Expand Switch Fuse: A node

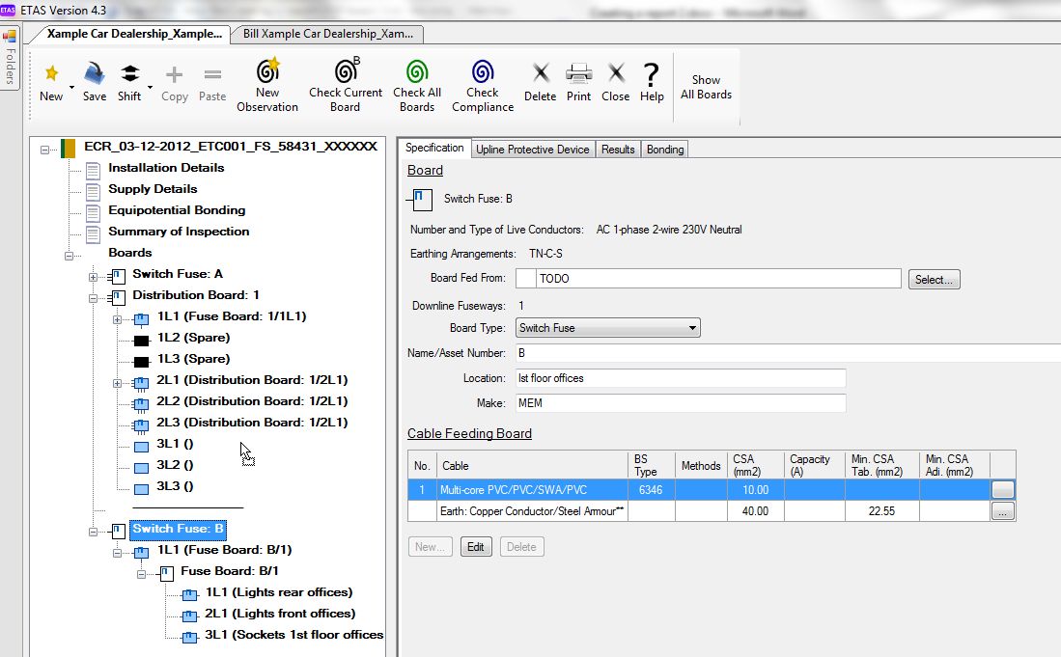point(93,277)
